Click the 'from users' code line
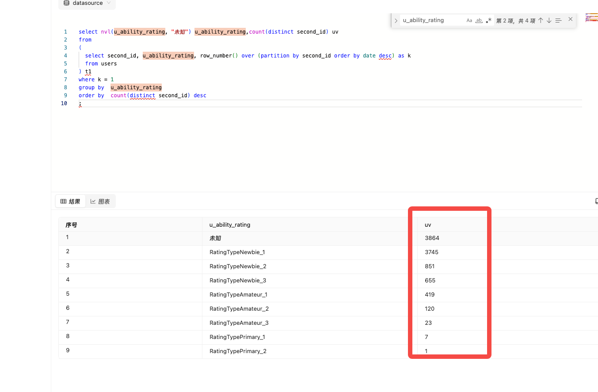The height and width of the screenshot is (392, 598). pos(101,64)
